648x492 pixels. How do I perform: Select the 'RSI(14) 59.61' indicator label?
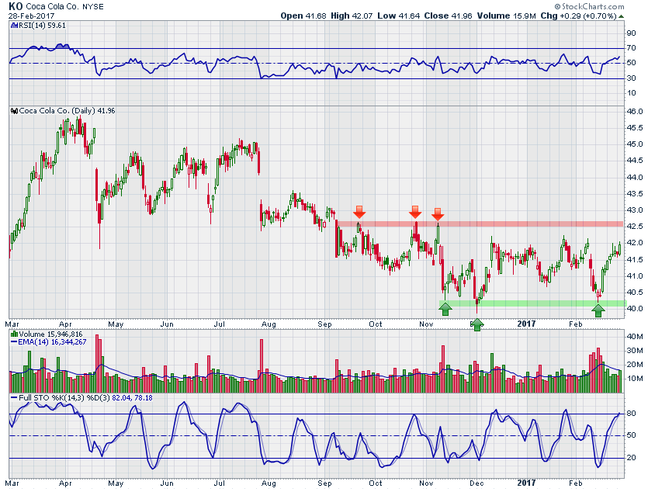pyautogui.click(x=41, y=25)
